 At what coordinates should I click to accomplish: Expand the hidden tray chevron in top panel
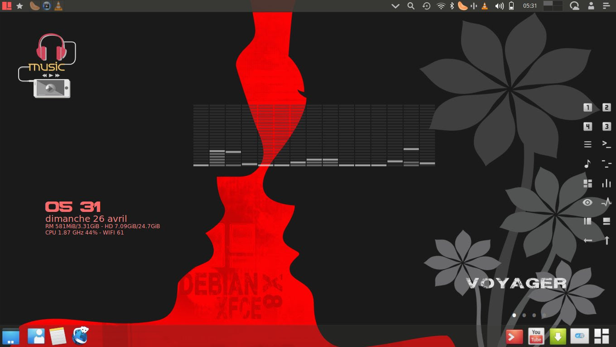tap(395, 6)
